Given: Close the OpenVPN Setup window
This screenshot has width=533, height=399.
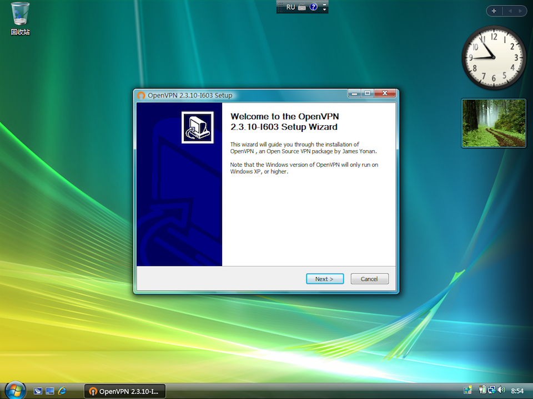Looking at the screenshot, I should point(385,93).
